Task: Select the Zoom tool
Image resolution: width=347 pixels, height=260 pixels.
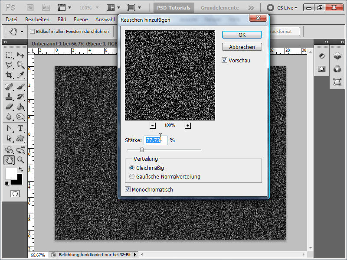Action: click(x=20, y=159)
